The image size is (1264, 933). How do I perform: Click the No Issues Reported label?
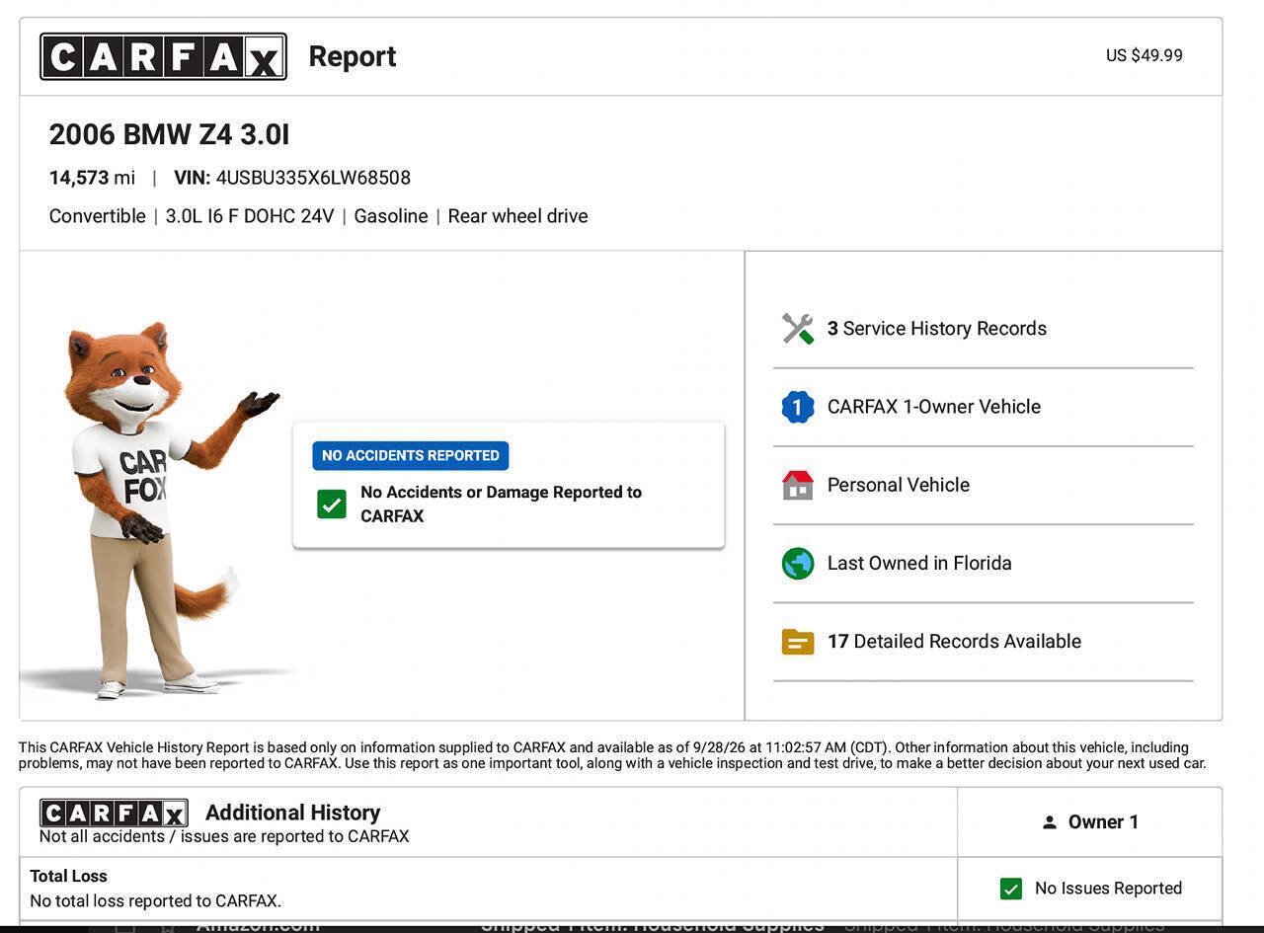pyautogui.click(x=1108, y=889)
